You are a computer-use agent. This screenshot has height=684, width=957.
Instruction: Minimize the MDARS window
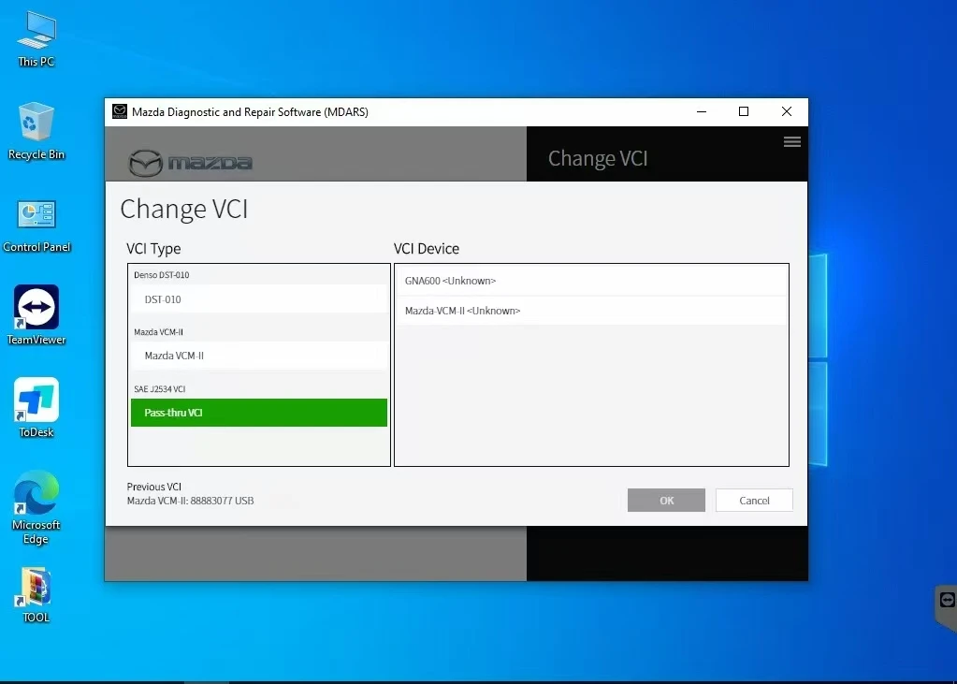point(702,112)
